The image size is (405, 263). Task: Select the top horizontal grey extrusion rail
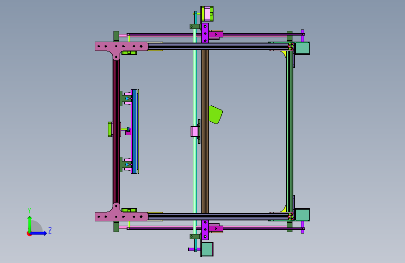click(218, 46)
